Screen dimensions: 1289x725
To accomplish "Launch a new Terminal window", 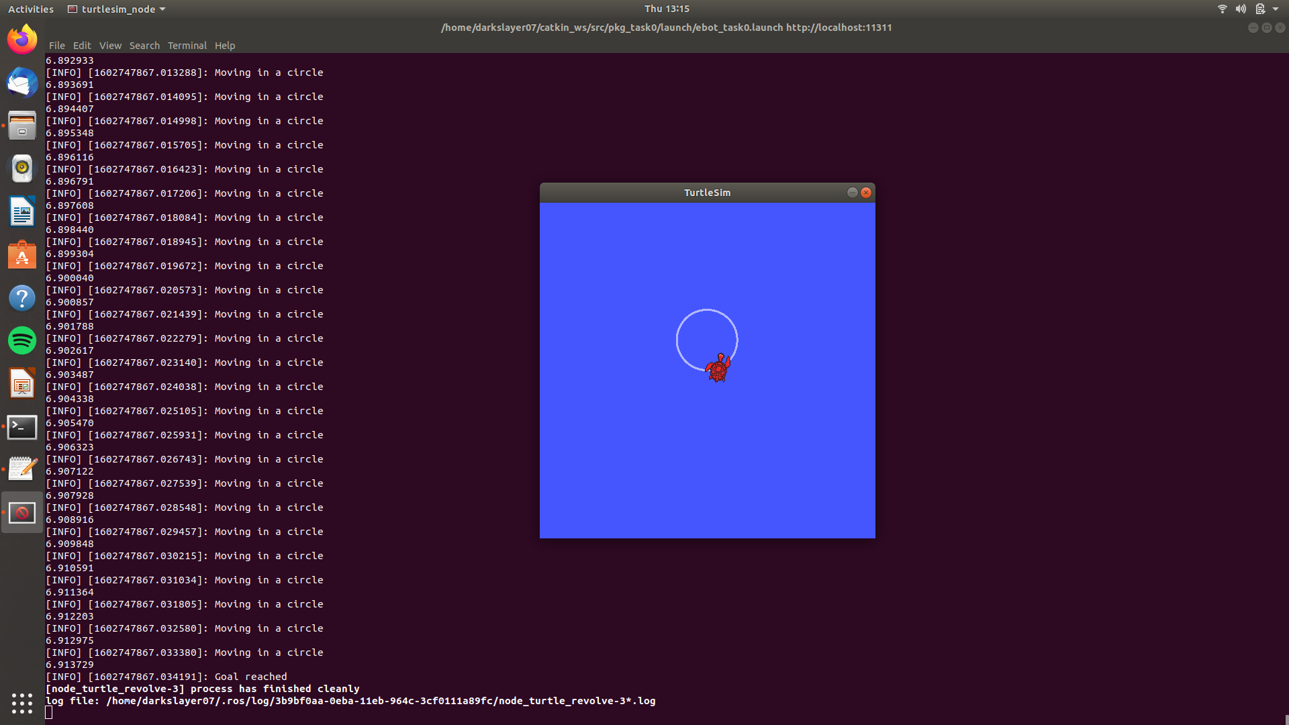I will (x=21, y=427).
